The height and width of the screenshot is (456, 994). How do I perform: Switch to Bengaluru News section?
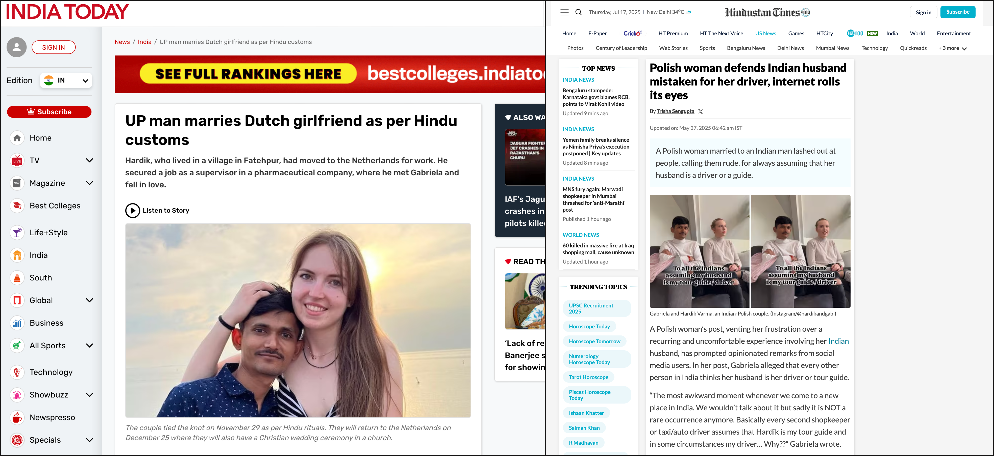(x=746, y=48)
